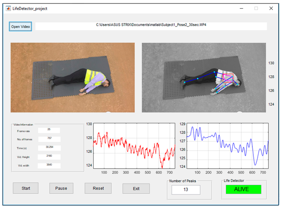Click the No. of frames value field

tap(49, 139)
